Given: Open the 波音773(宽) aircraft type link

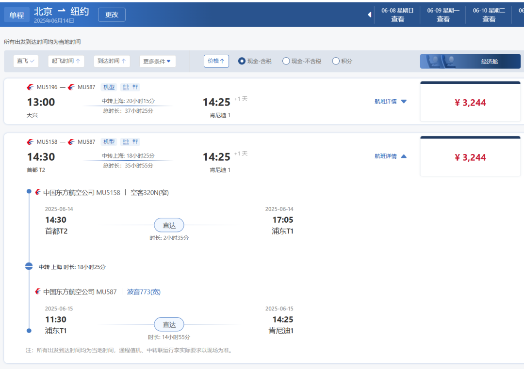Looking at the screenshot, I should [144, 292].
